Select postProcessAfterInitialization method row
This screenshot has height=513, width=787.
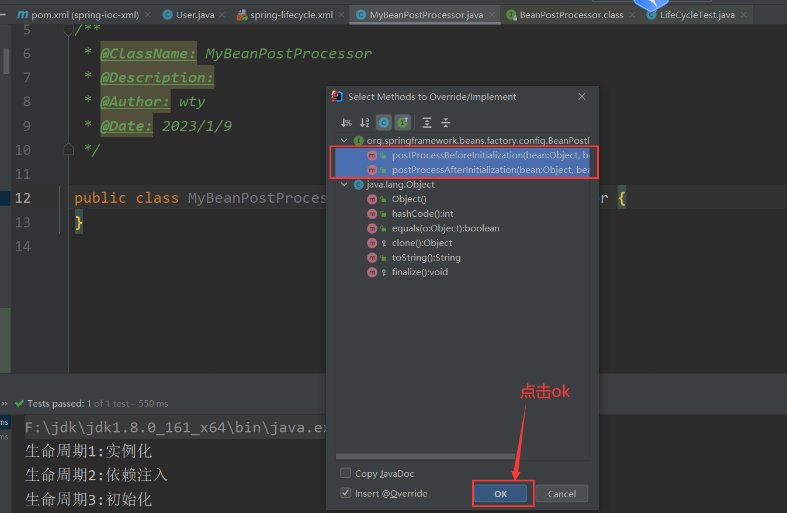point(463,170)
